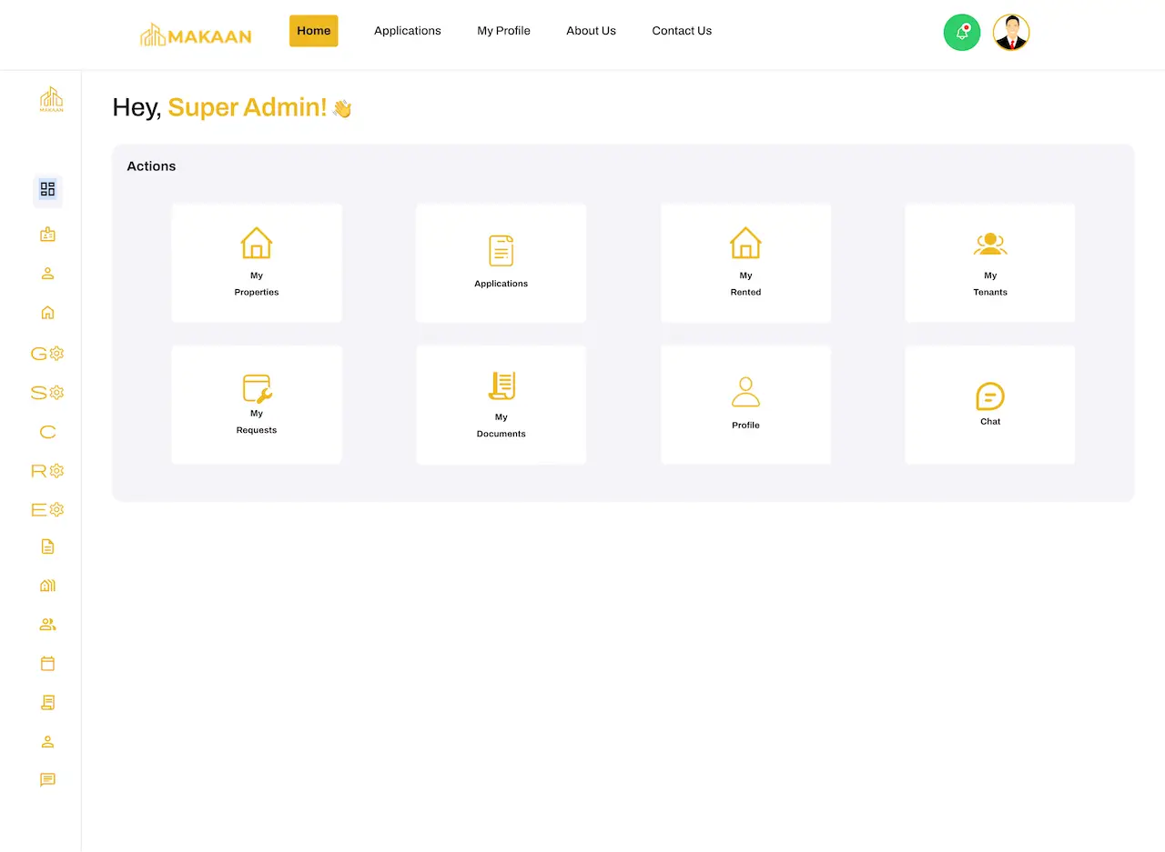Image resolution: width=1165 pixels, height=852 pixels.
Task: Select the dashboard grid icon in sidebar
Action: 47,189
